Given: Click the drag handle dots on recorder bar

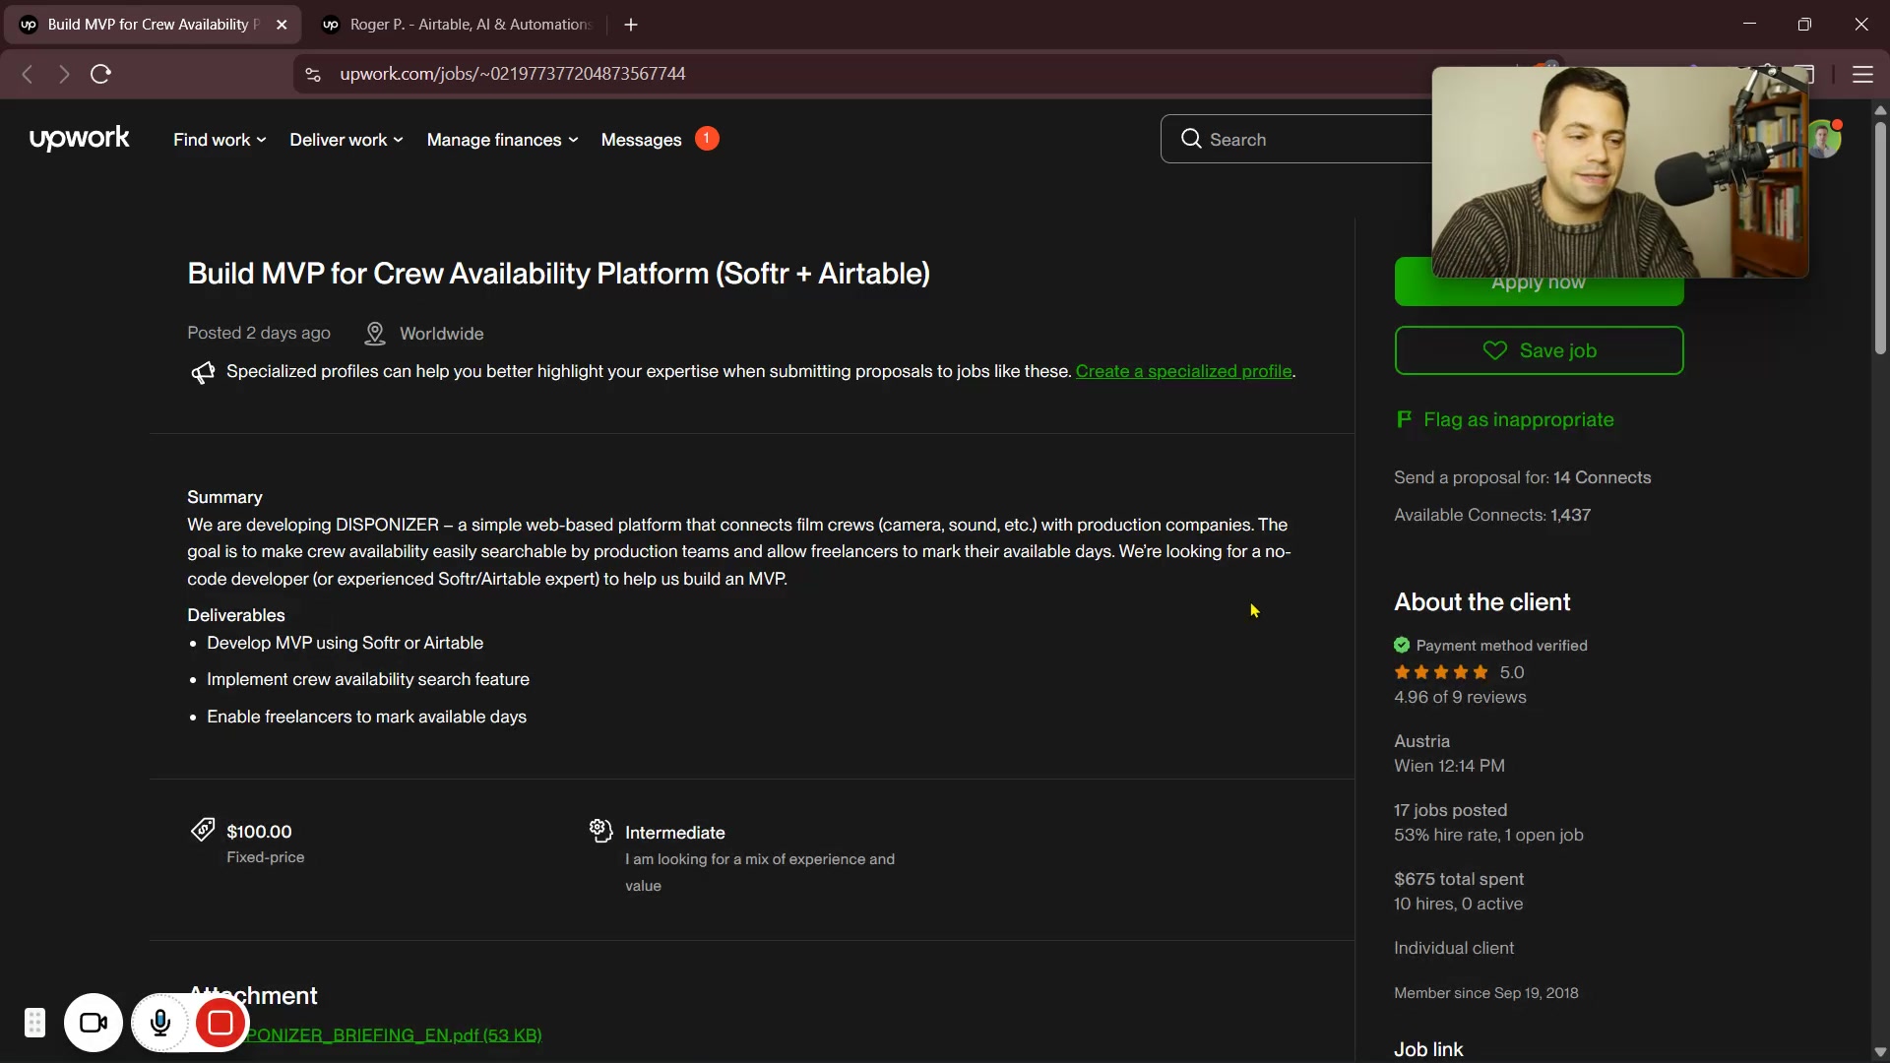Looking at the screenshot, I should point(34,1024).
